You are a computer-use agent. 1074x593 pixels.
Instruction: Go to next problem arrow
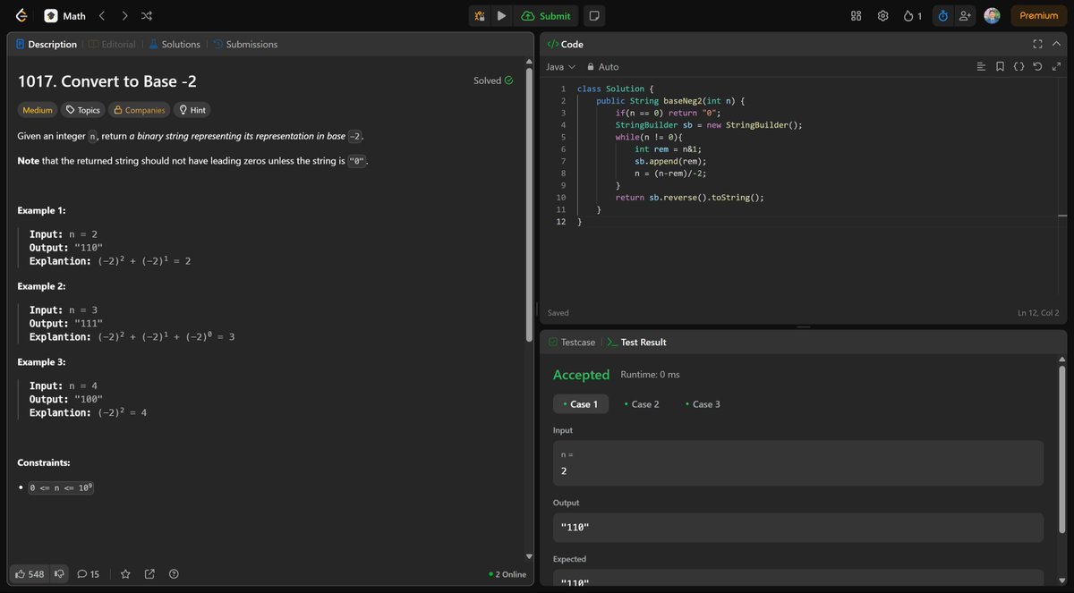tap(124, 15)
